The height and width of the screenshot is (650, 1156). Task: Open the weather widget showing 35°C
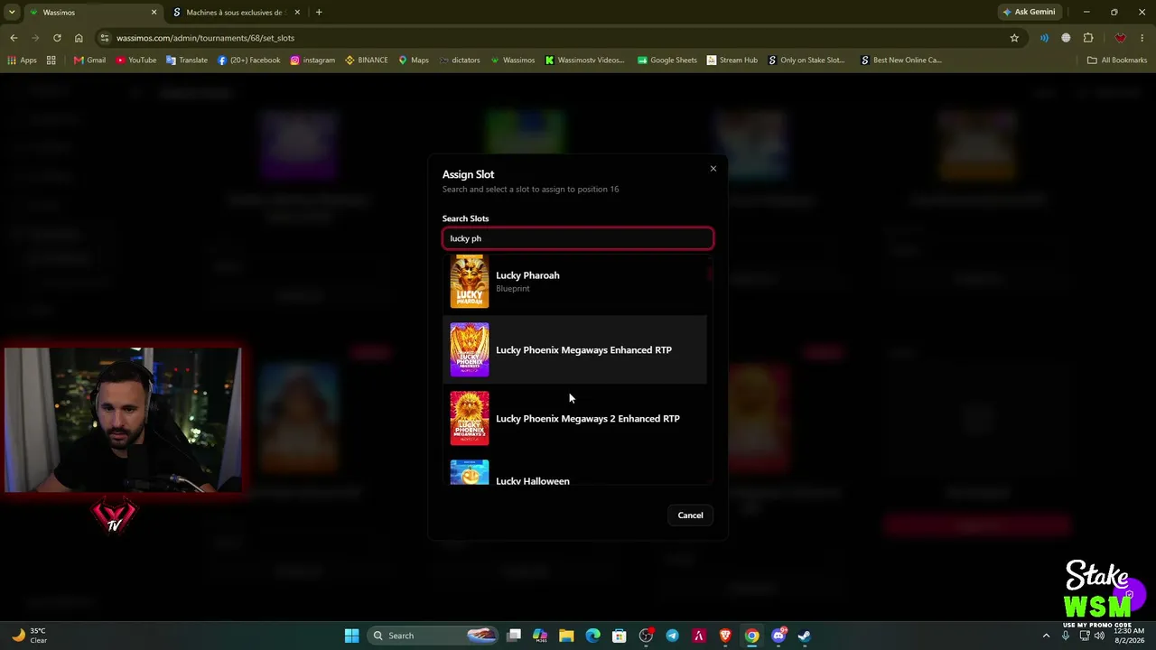click(30, 636)
